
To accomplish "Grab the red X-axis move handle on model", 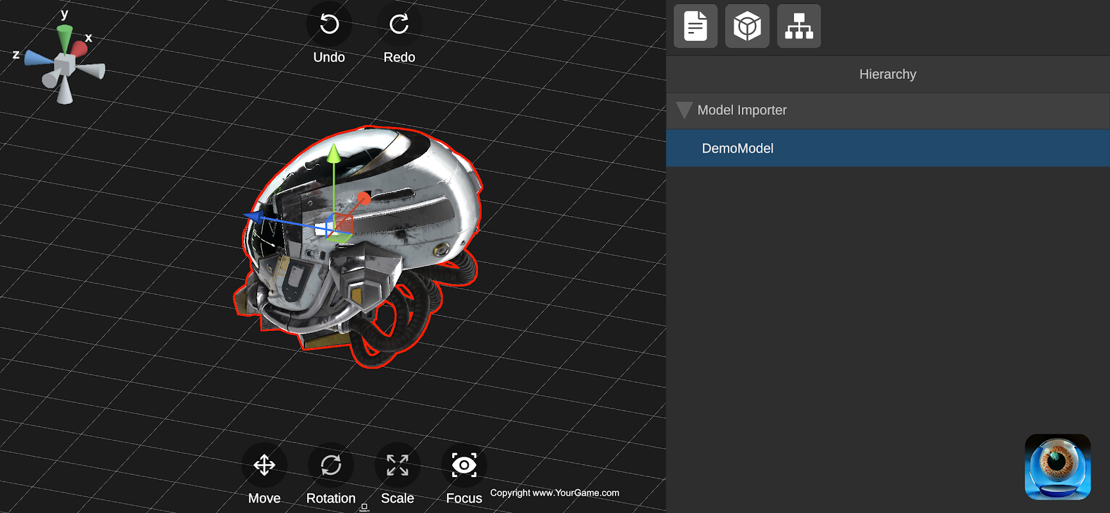I will [x=364, y=199].
